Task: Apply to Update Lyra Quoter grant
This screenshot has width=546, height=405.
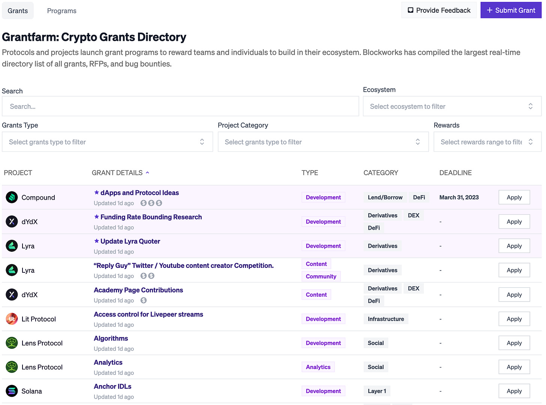Action: [514, 246]
